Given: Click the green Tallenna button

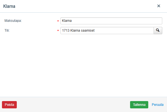Looking at the screenshot, I should click(139, 105).
